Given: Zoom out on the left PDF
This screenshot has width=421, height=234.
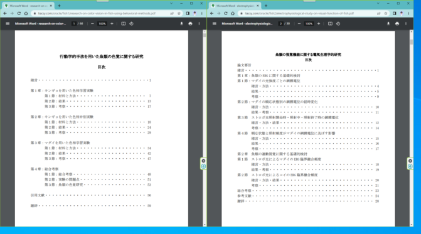Looking at the screenshot, I should click(x=92, y=24).
